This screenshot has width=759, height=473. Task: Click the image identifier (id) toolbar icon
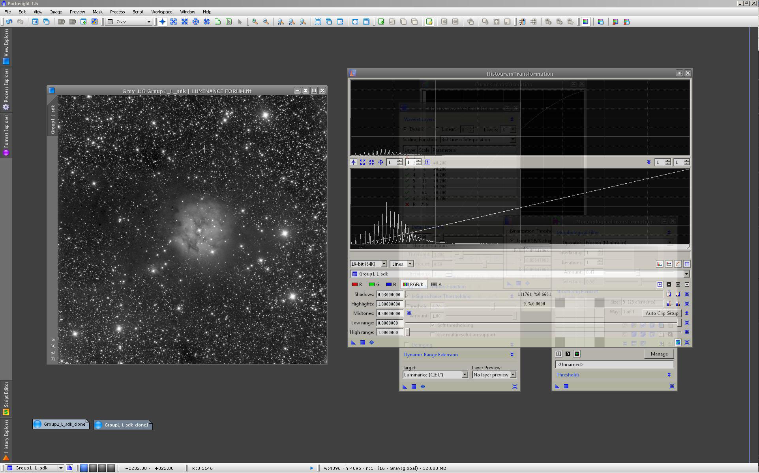point(35,22)
